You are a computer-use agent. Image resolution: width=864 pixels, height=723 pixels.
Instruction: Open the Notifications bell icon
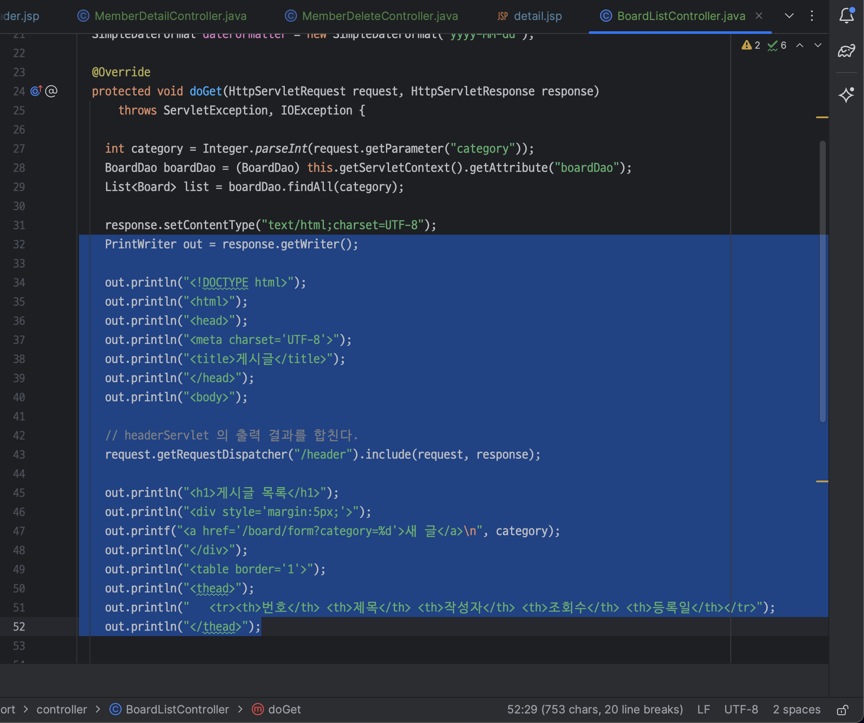[846, 16]
